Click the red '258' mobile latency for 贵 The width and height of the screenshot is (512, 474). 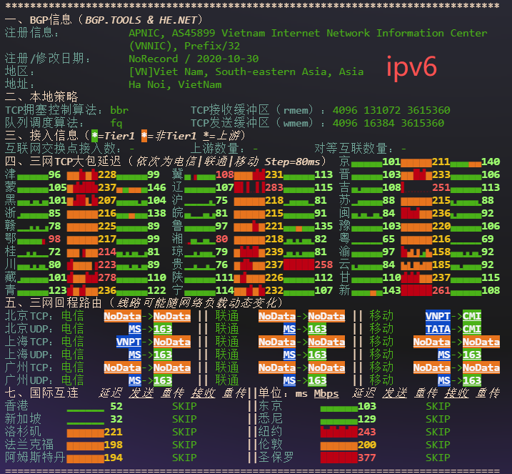pyautogui.click(x=323, y=265)
